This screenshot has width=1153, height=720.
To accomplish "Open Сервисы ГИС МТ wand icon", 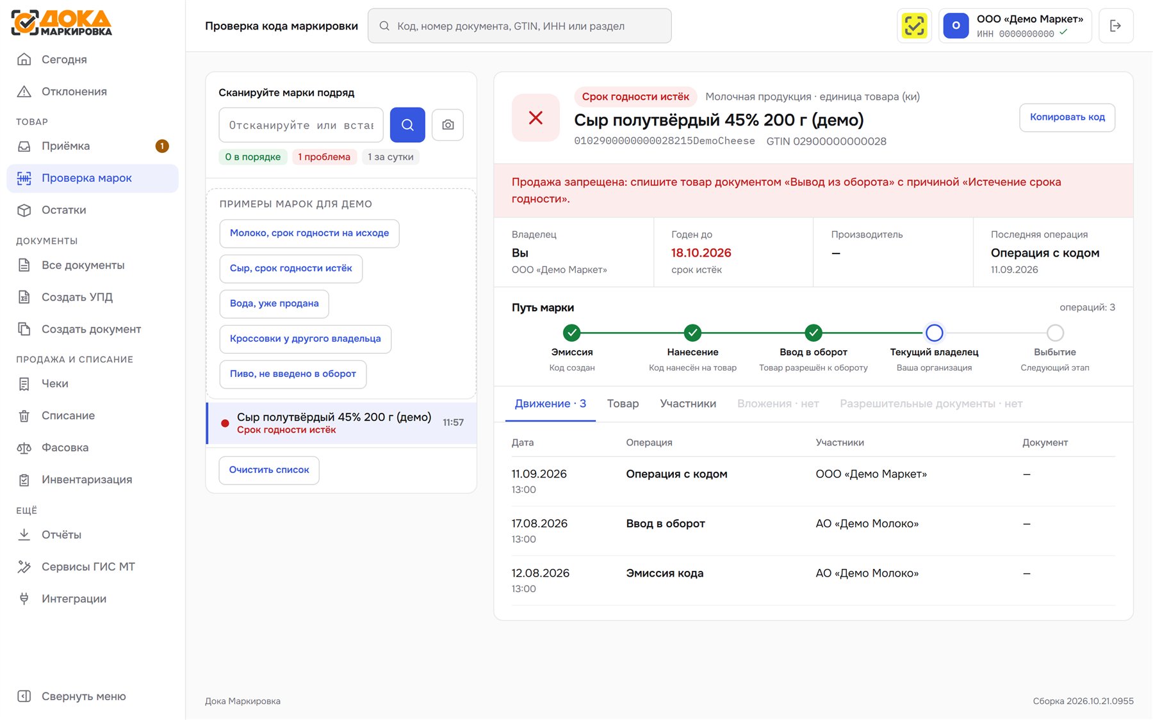I will (x=24, y=566).
